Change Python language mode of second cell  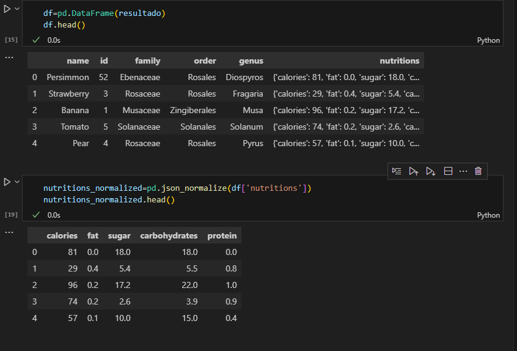coord(488,215)
